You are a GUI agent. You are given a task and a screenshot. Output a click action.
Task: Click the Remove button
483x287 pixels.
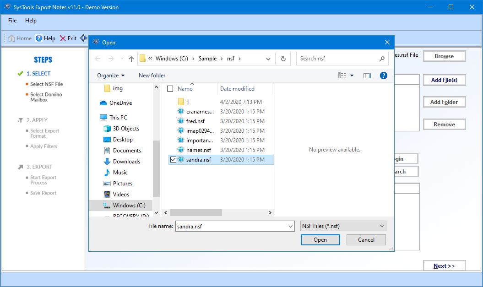pos(444,125)
